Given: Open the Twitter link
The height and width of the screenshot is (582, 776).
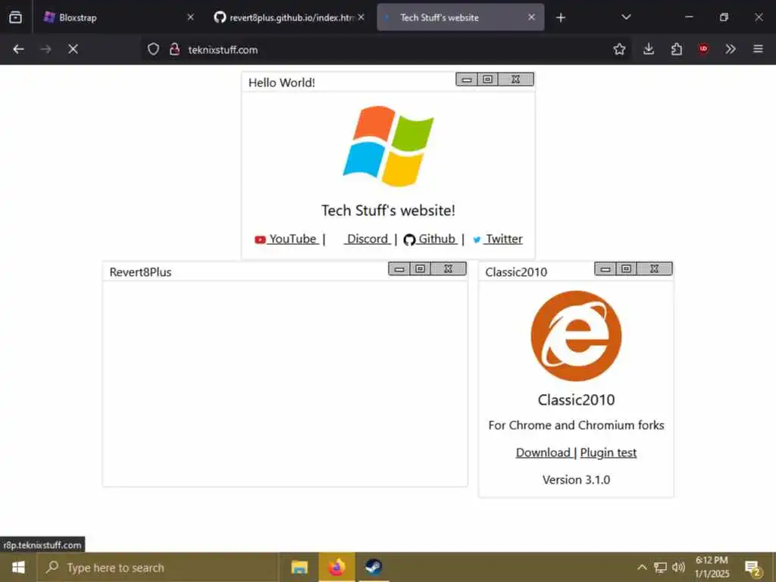Looking at the screenshot, I should 497,239.
